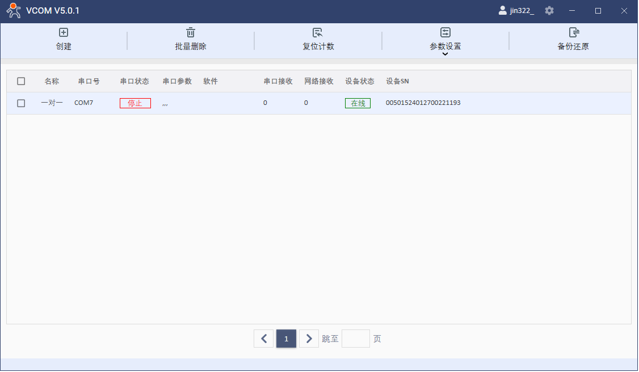Click the jump-to-page input field
639x372 pixels.
point(356,339)
